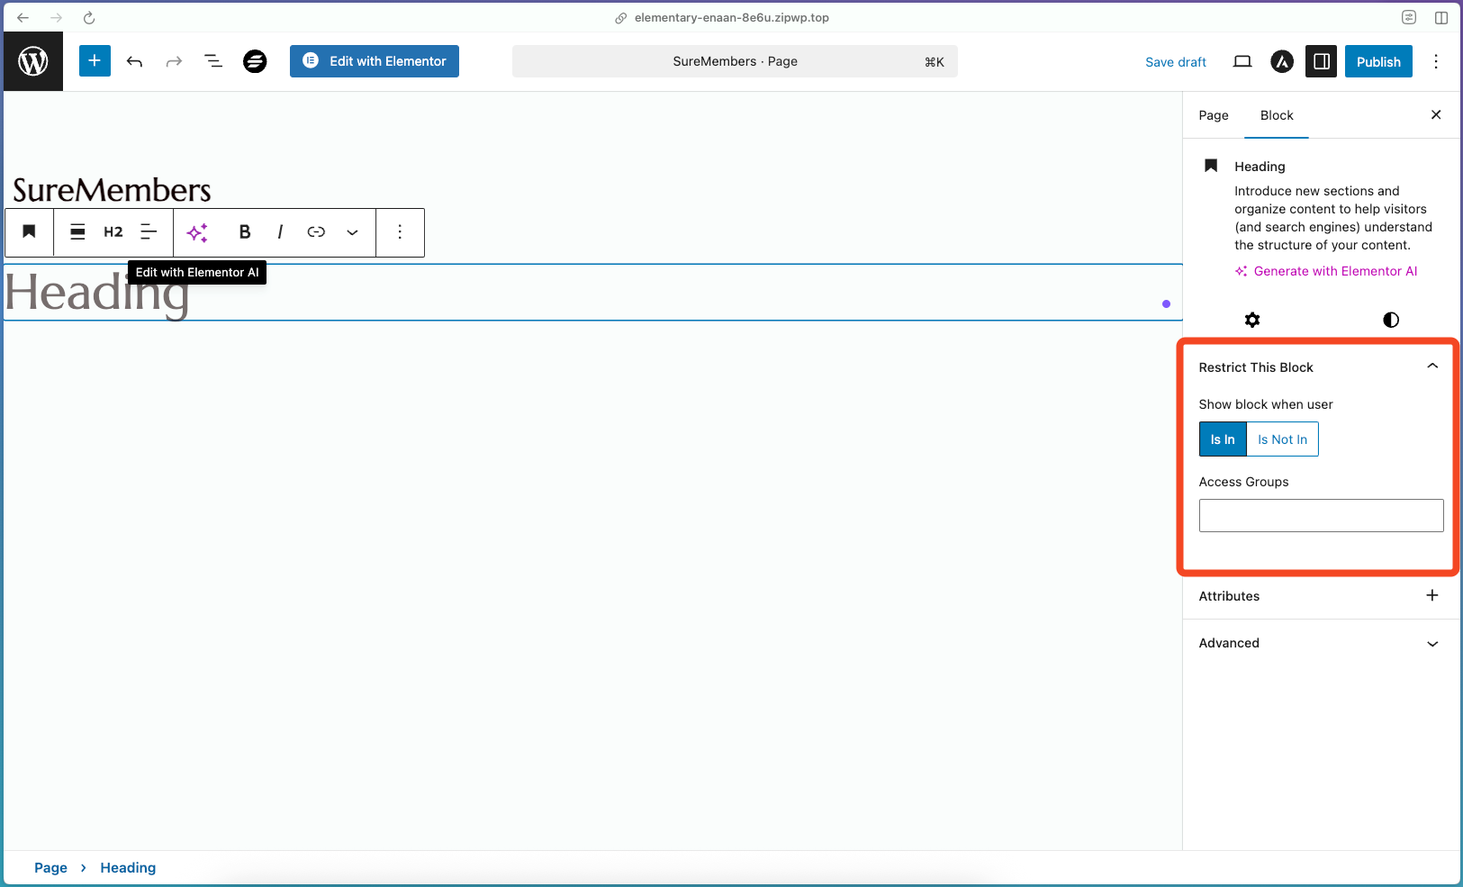Change block alignment in the toolbar
This screenshot has height=887, width=1463.
coord(78,231)
